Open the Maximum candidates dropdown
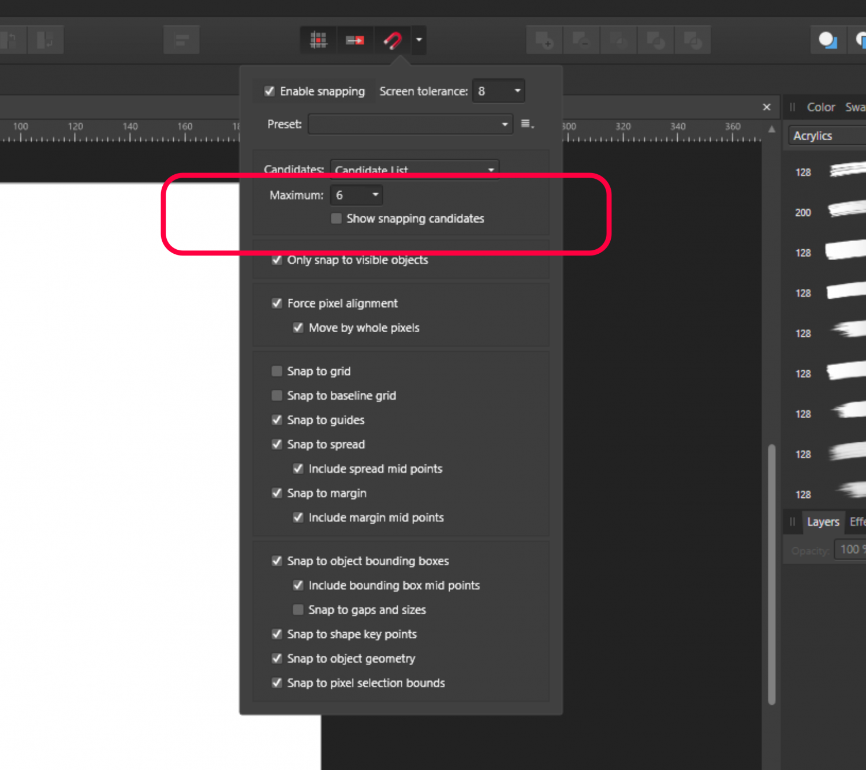The image size is (866, 770). click(375, 195)
